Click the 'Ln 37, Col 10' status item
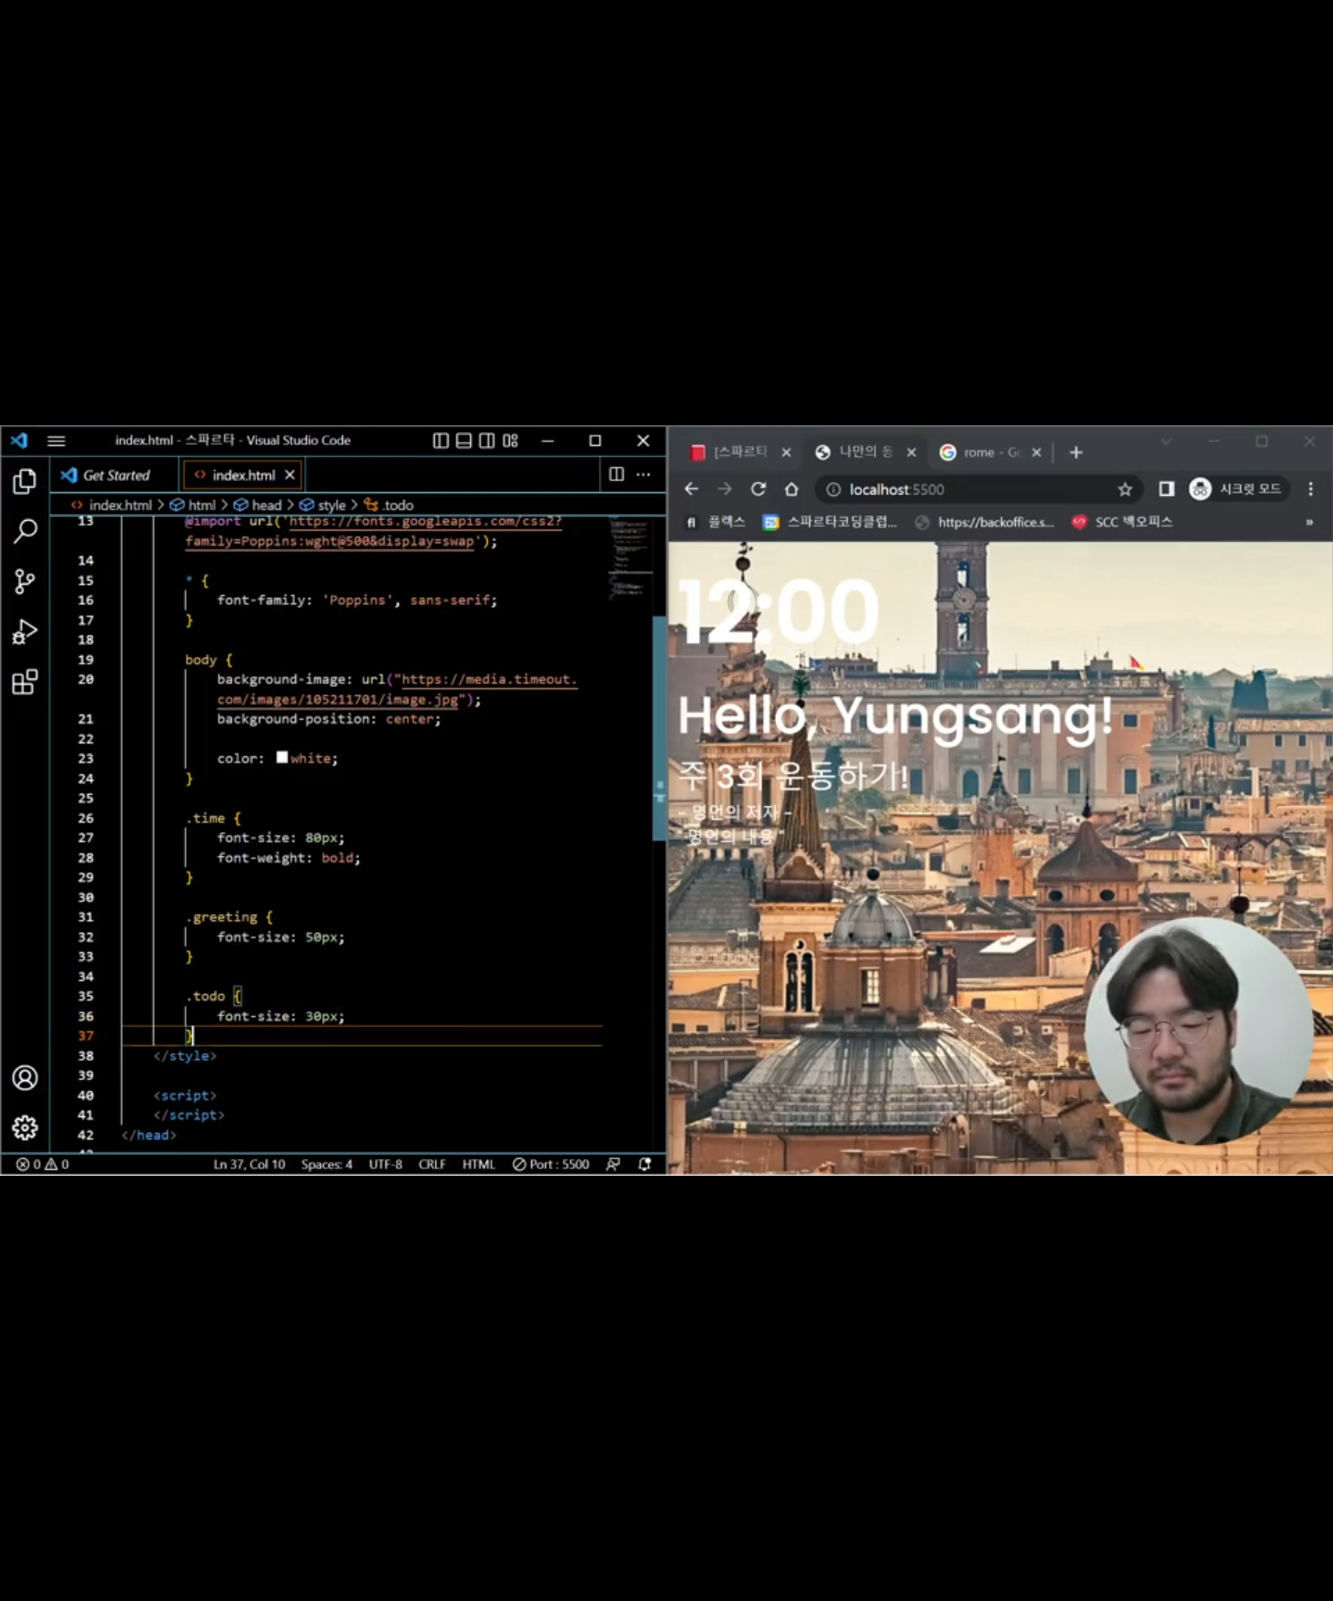Image resolution: width=1333 pixels, height=1601 pixels. (249, 1164)
